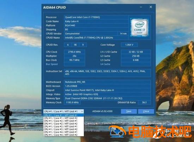
Task: Click the platform value BGA1440
Action: [x=96, y=25]
